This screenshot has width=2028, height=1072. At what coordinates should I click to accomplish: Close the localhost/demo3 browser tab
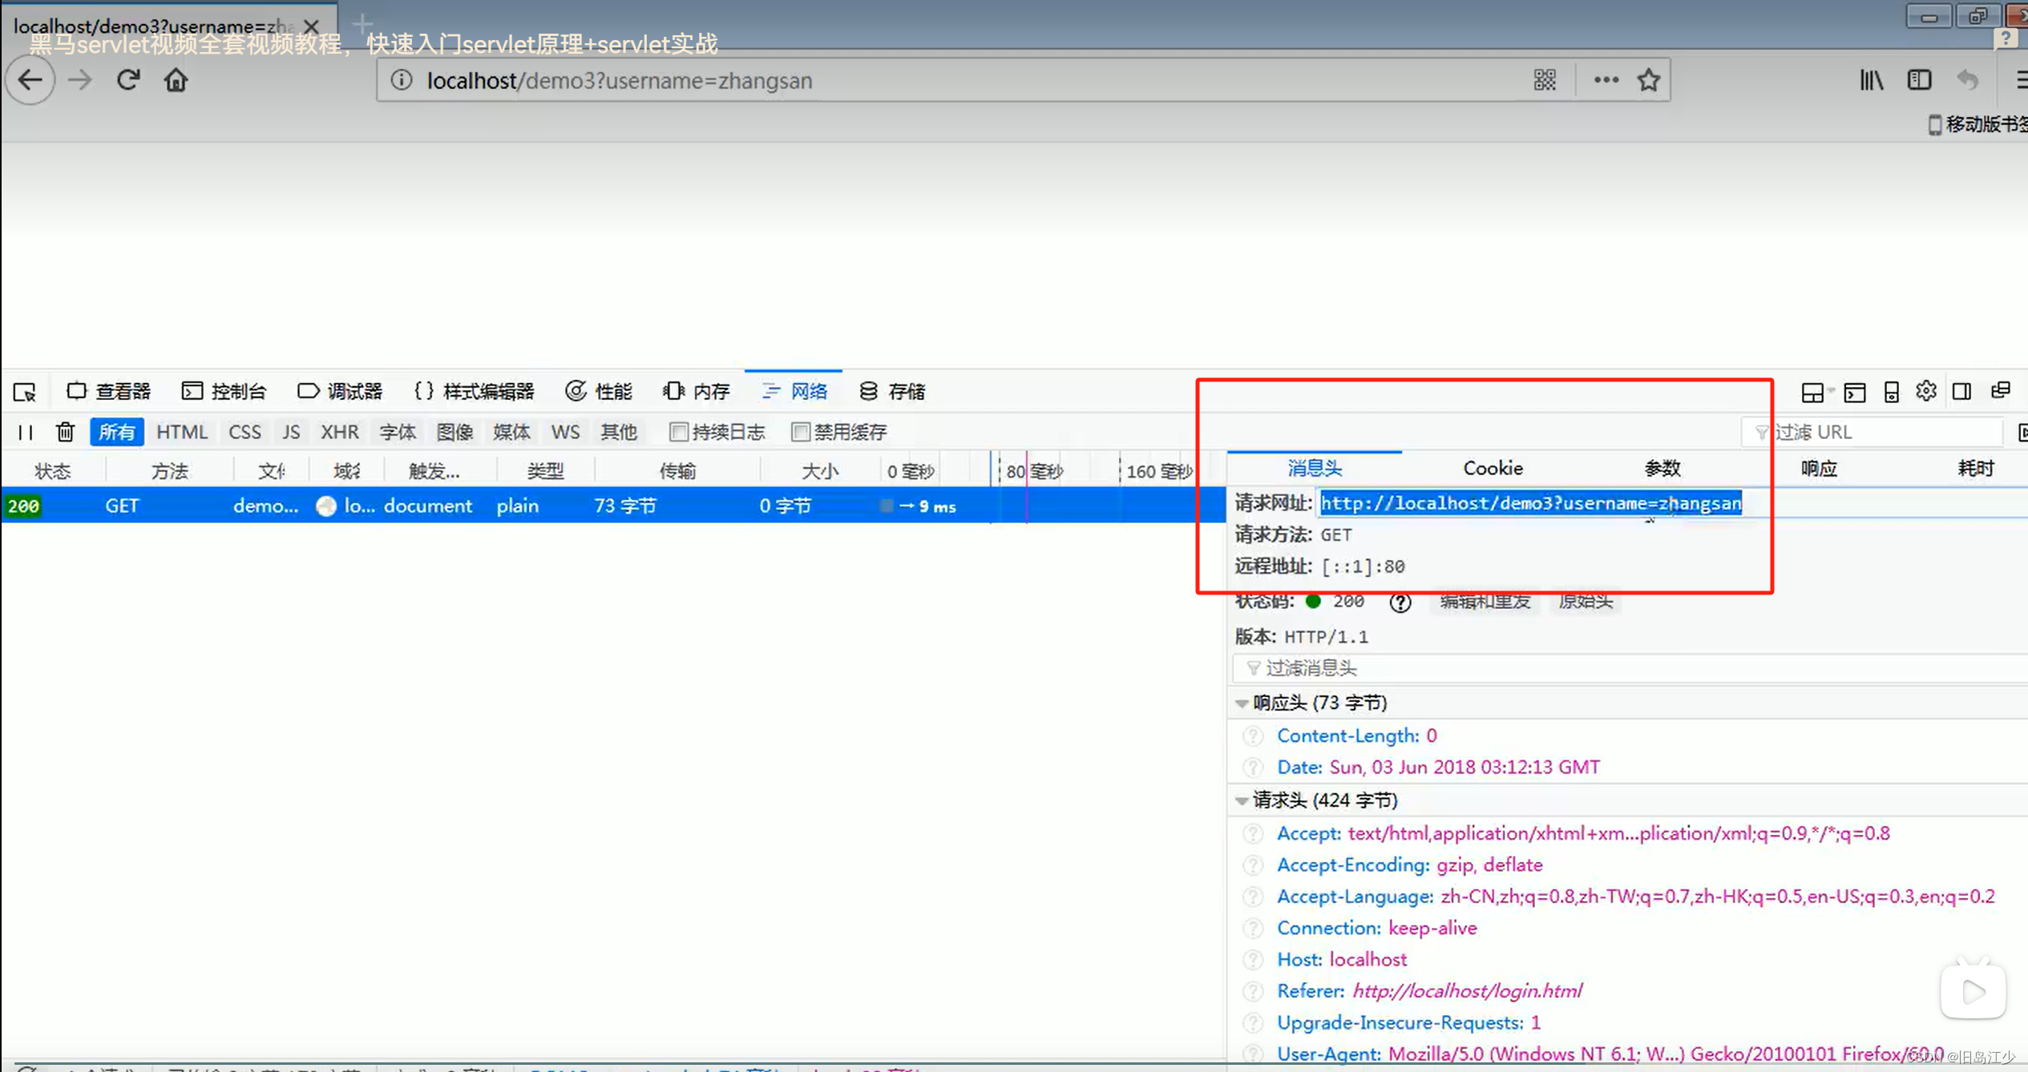311,26
